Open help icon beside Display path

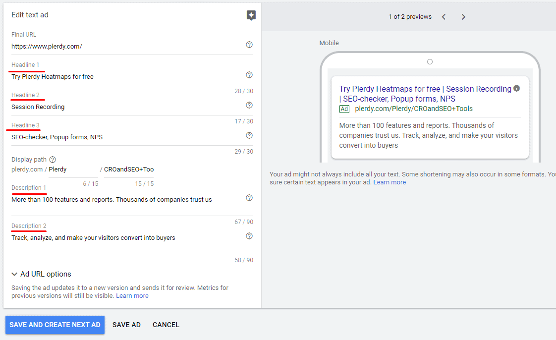pyautogui.click(x=53, y=160)
